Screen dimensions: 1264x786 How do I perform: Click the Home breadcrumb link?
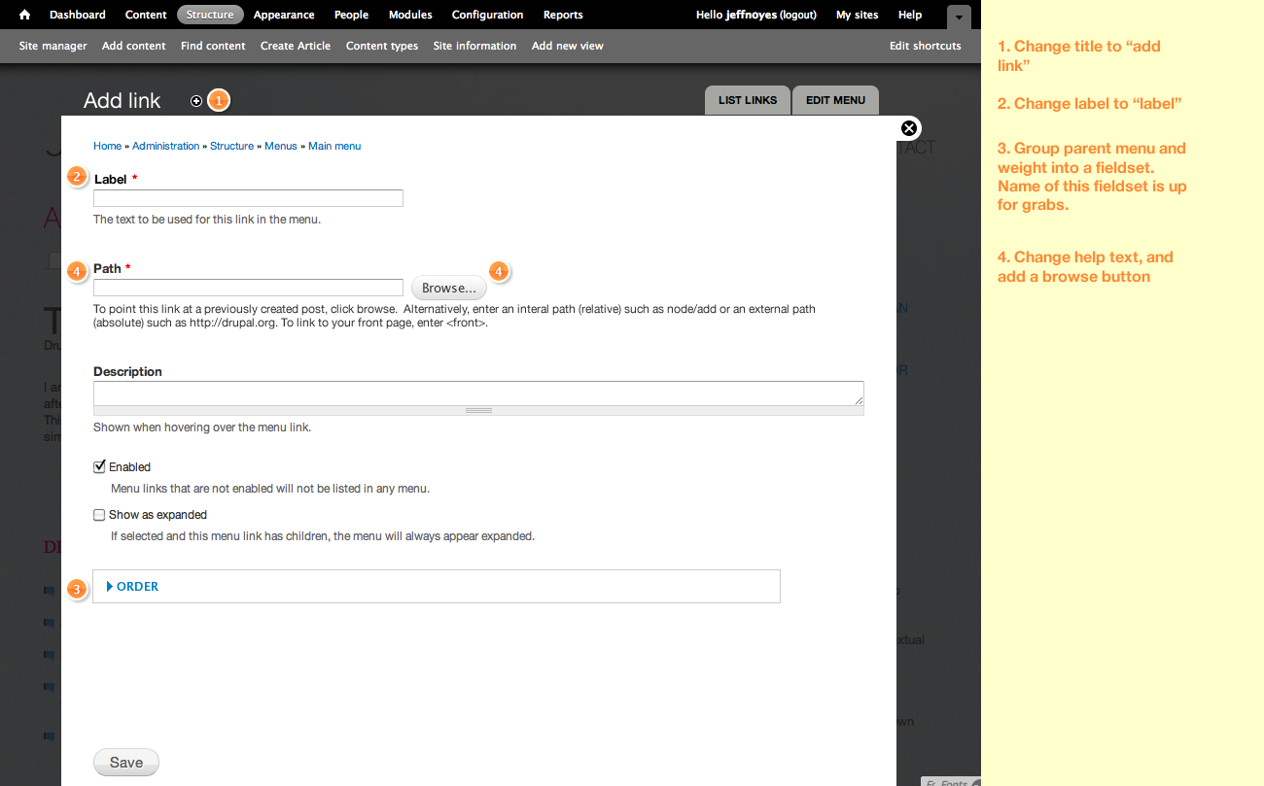tap(108, 146)
